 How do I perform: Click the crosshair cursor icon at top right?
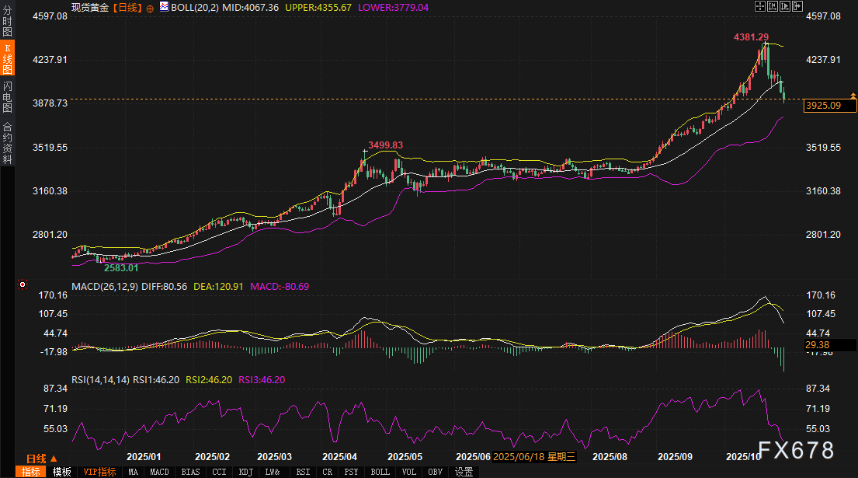tap(760, 6)
